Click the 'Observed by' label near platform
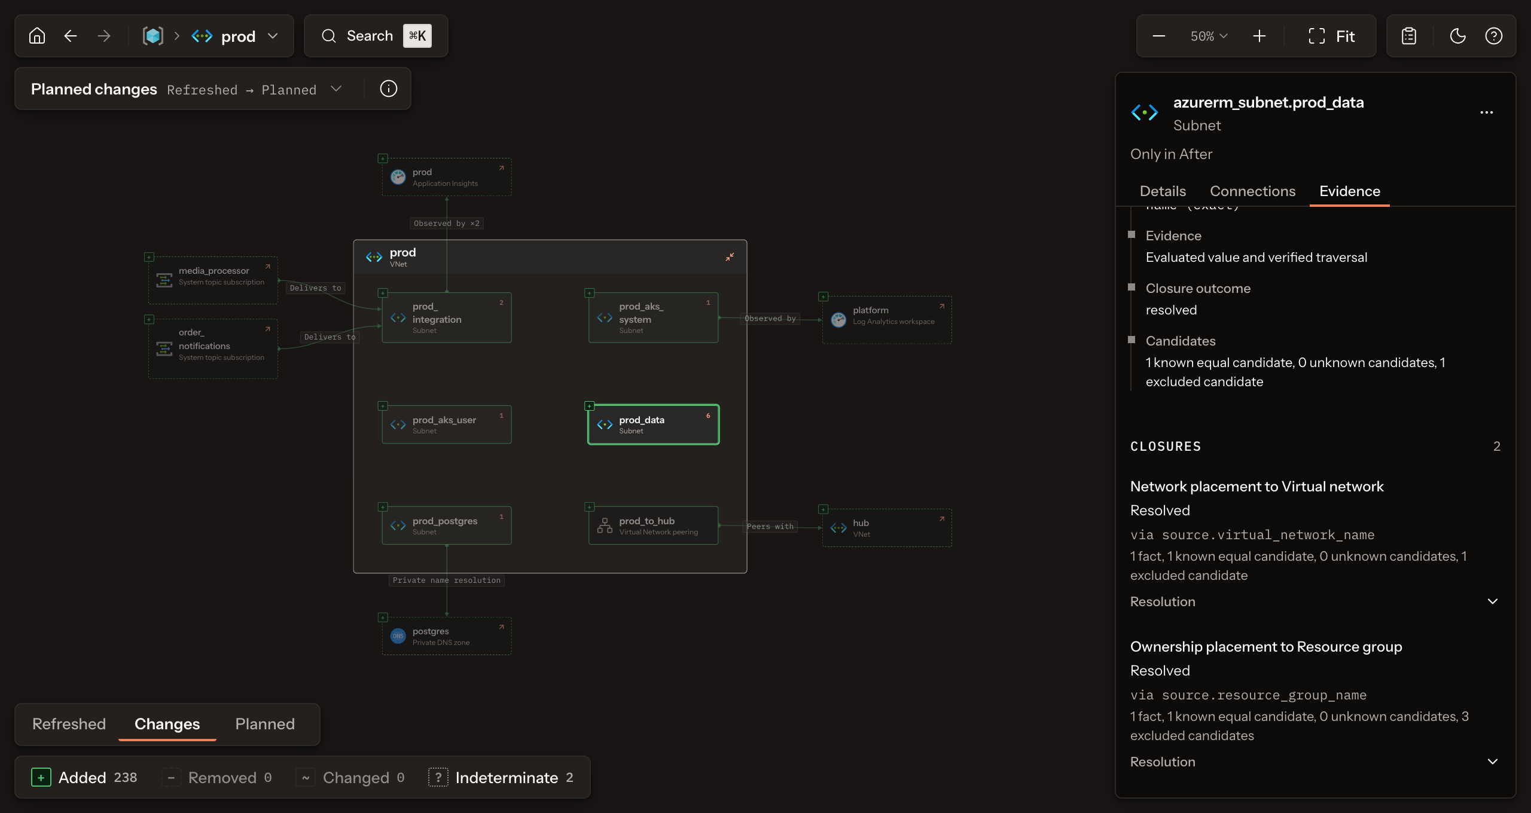1531x813 pixels. coord(770,319)
